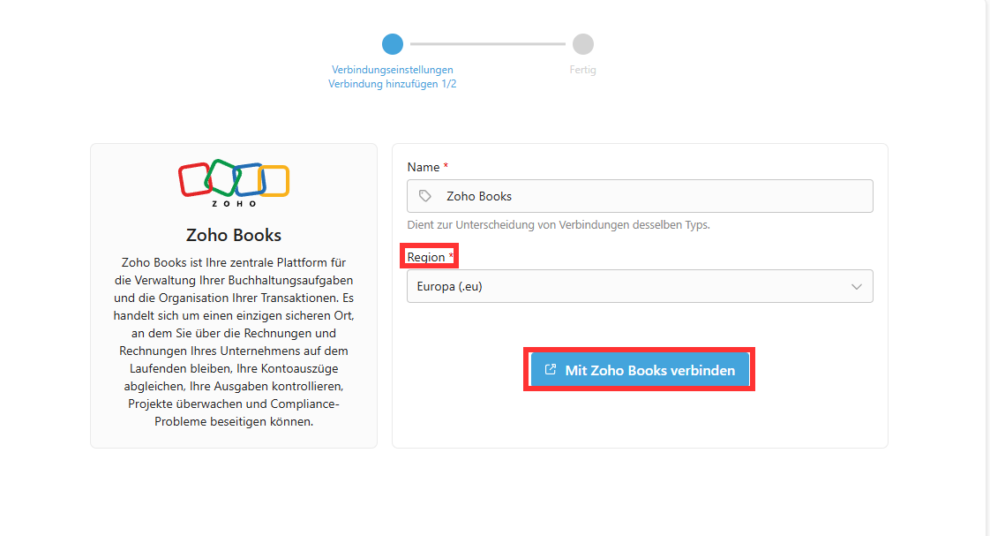
Task: Click the Zoho Books description paragraph
Action: [x=234, y=342]
